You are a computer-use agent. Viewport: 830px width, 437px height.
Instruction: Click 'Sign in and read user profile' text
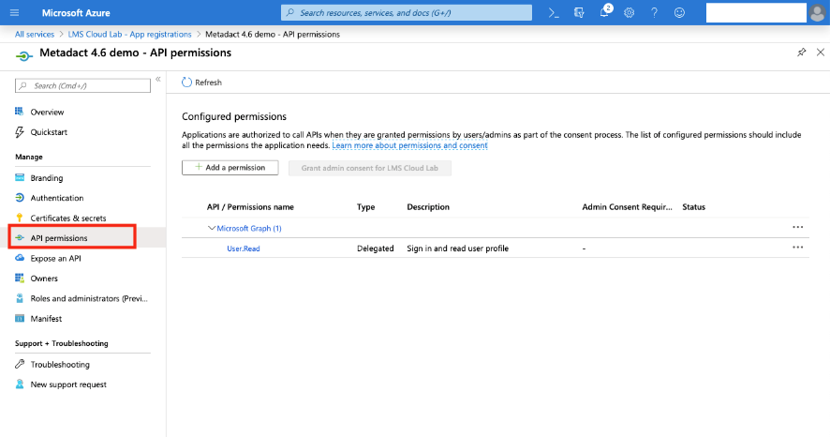coord(457,249)
